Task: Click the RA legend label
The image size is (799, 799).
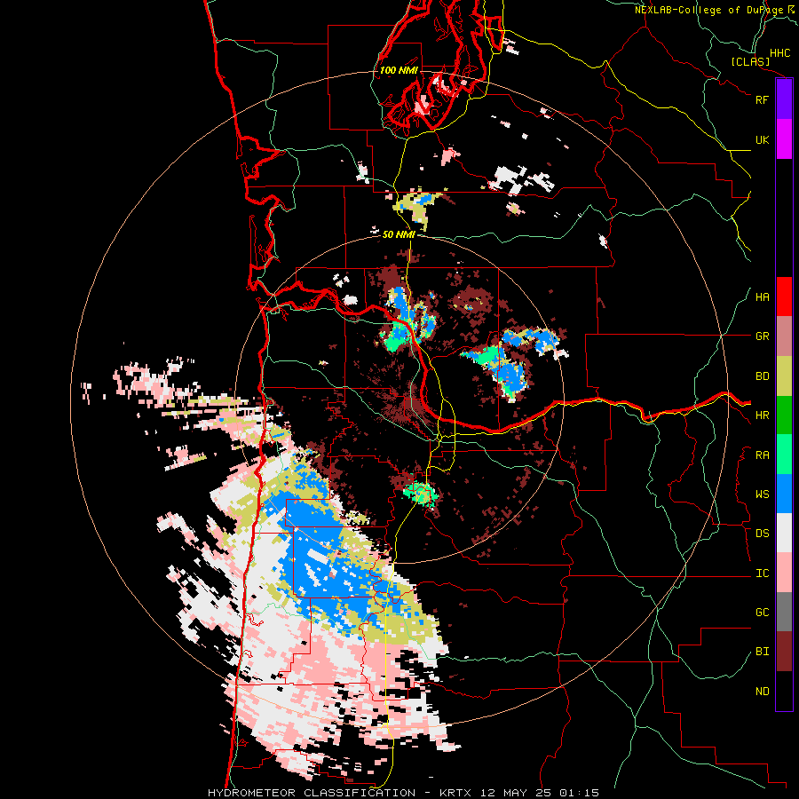Action: [x=762, y=455]
